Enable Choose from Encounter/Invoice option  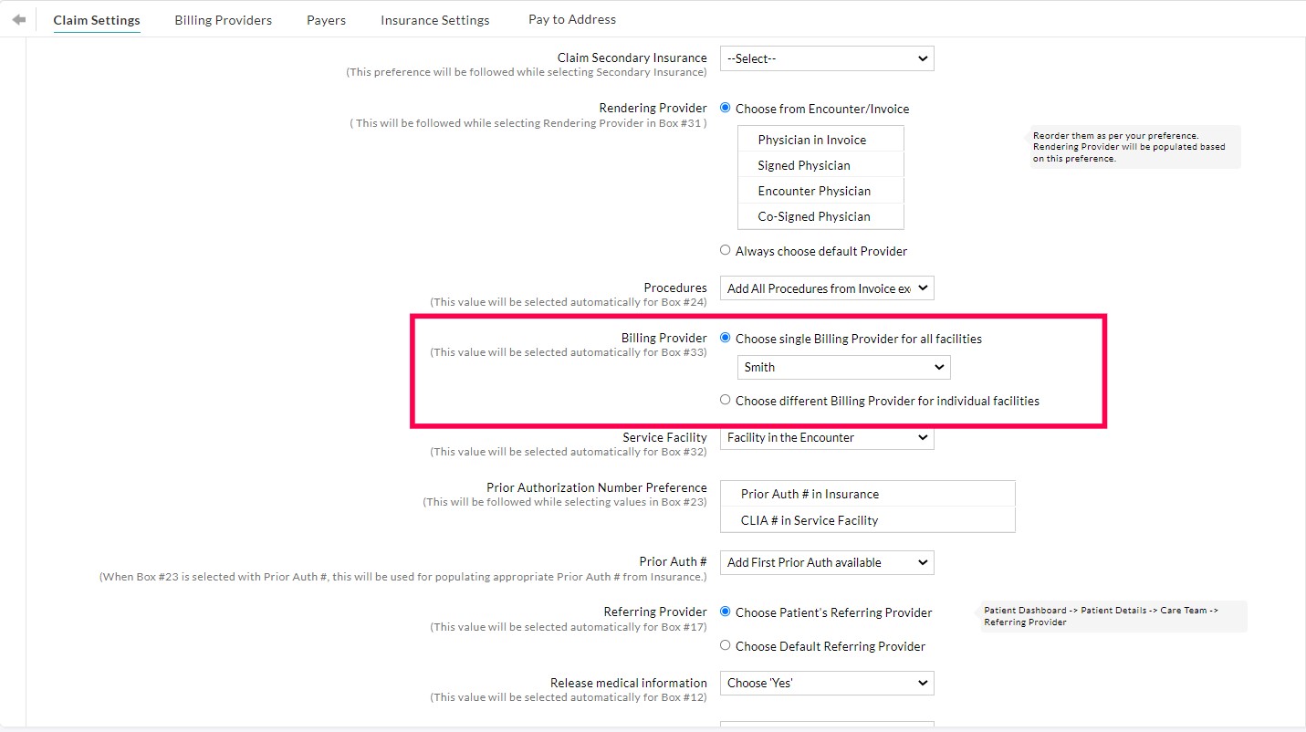pos(725,107)
